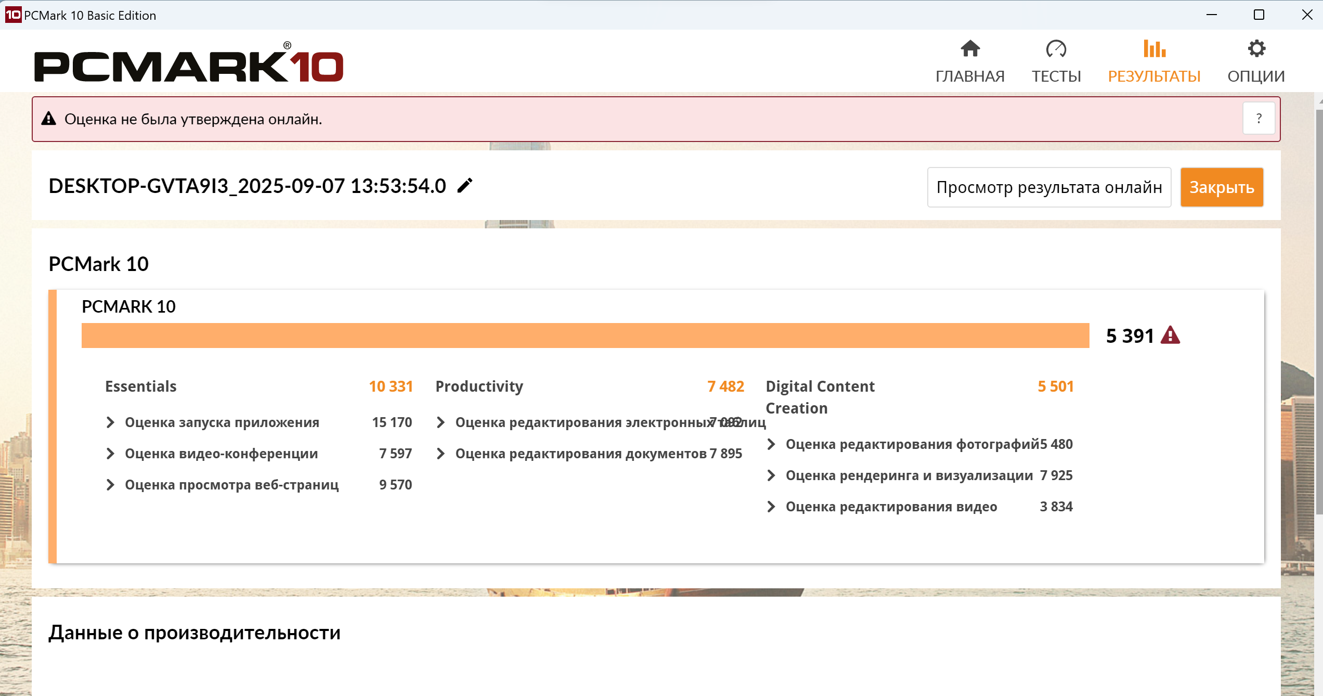Click the orange PCMark 10 score bar

585,336
